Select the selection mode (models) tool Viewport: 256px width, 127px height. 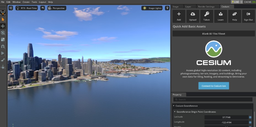coord(3,13)
